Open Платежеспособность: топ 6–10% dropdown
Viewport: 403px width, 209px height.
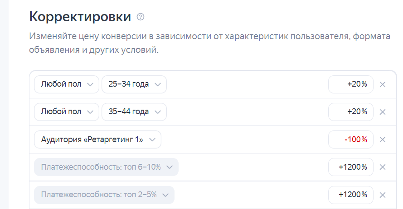[106, 167]
